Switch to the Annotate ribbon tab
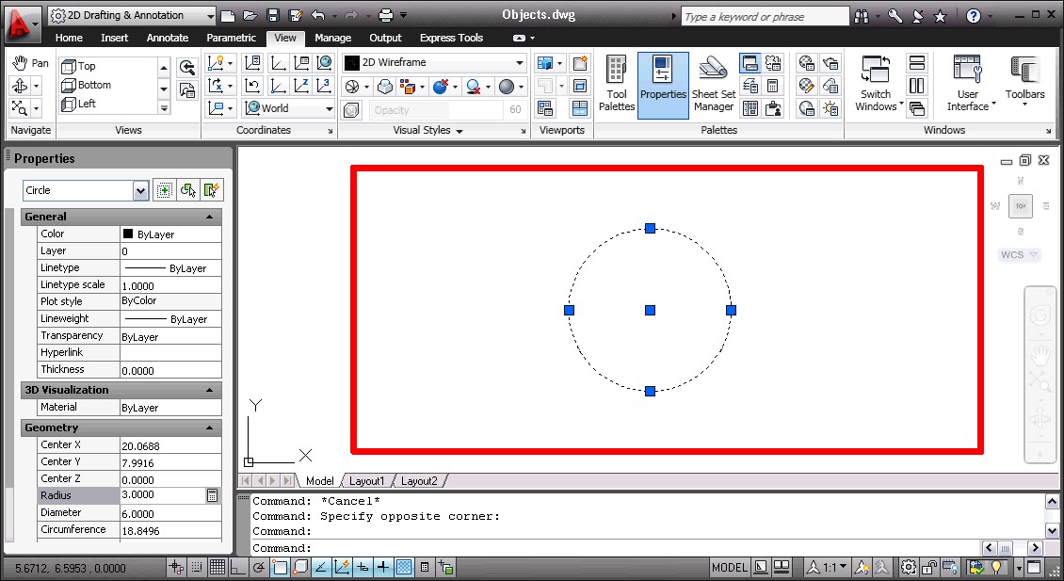 pyautogui.click(x=168, y=38)
